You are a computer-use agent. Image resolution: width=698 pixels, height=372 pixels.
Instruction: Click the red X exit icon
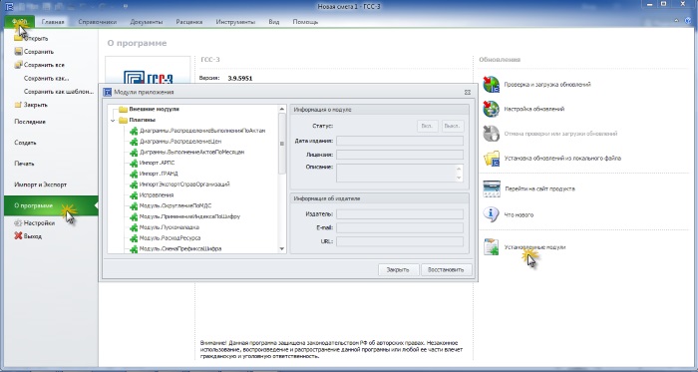(x=18, y=235)
